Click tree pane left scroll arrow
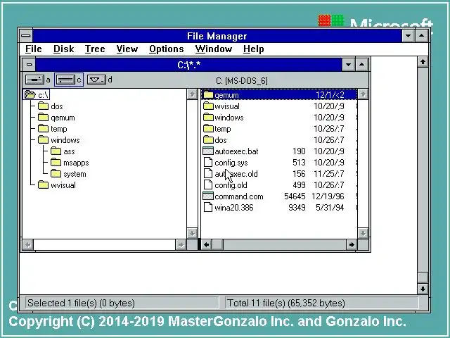The height and width of the screenshot is (338, 450). pos(28,245)
